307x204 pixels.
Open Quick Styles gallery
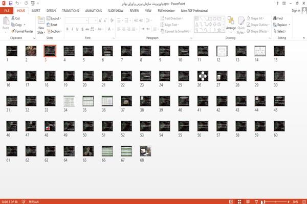(x=241, y=25)
